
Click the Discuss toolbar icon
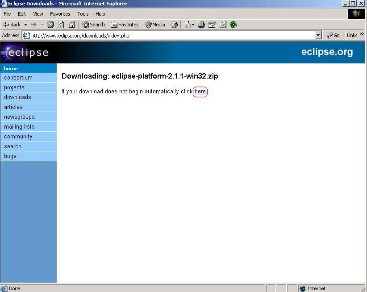point(223,25)
